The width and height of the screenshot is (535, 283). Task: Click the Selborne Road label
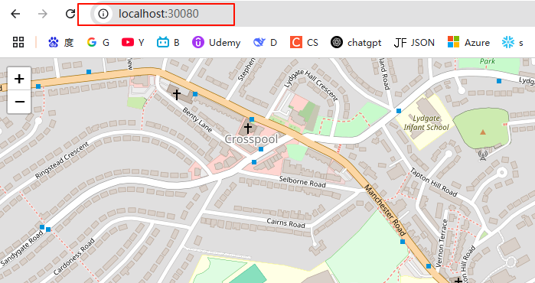[302, 182]
